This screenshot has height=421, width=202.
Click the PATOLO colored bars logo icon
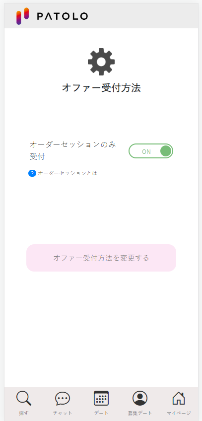[x=22, y=16]
